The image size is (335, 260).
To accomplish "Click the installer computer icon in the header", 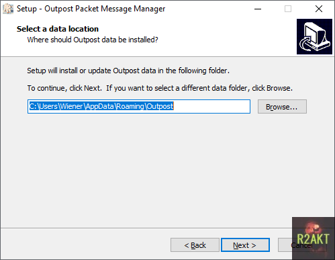I will click(x=314, y=36).
